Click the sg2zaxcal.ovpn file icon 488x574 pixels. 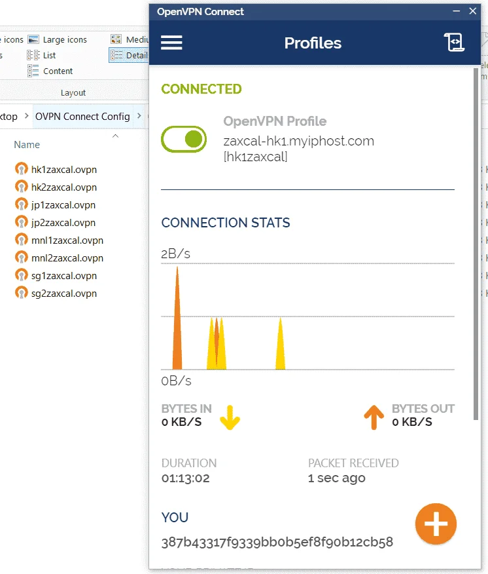[21, 293]
